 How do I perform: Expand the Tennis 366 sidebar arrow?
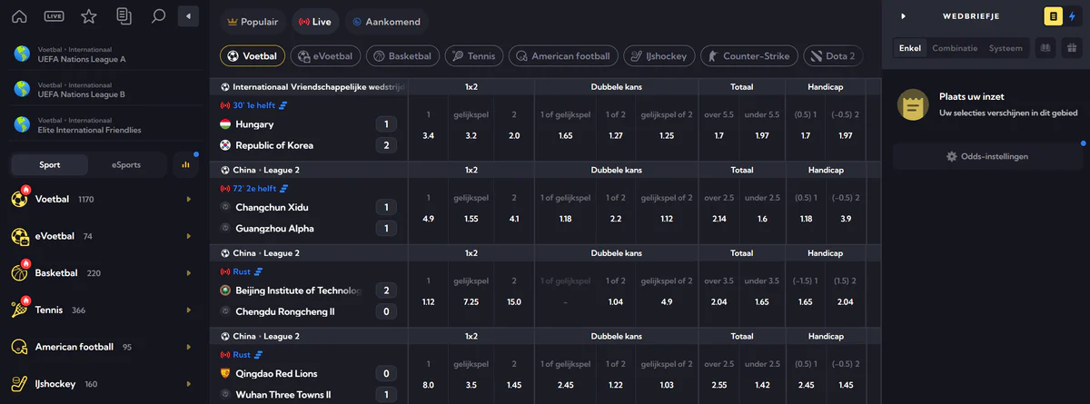click(x=189, y=310)
